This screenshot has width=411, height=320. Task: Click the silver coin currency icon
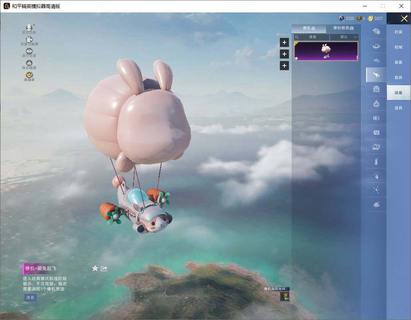(341, 18)
